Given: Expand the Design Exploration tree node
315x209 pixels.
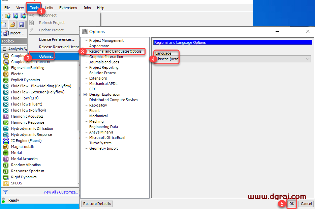Looking at the screenshot, I should (x=85, y=94).
